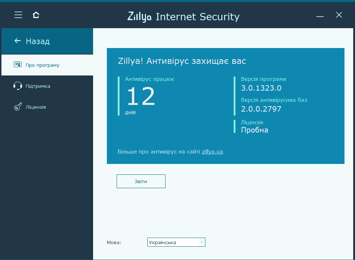Go back with the Назад button
Image resolution: width=355 pixels, height=260 pixels.
[x=47, y=41]
